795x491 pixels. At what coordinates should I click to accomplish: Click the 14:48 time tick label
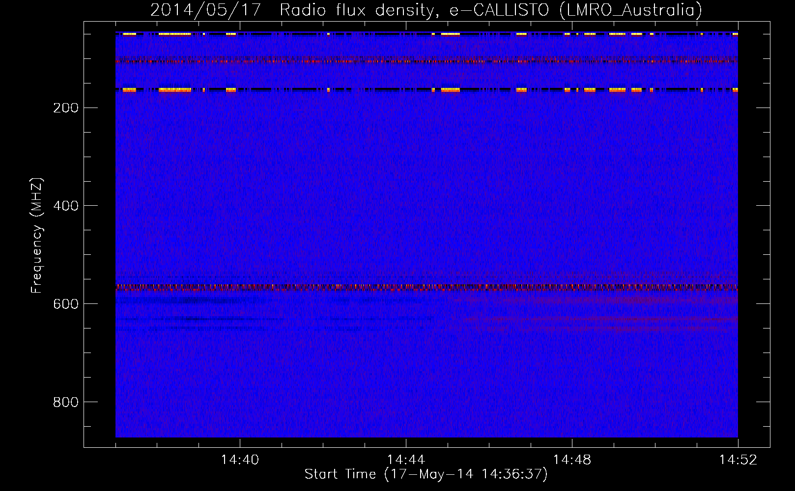point(572,460)
